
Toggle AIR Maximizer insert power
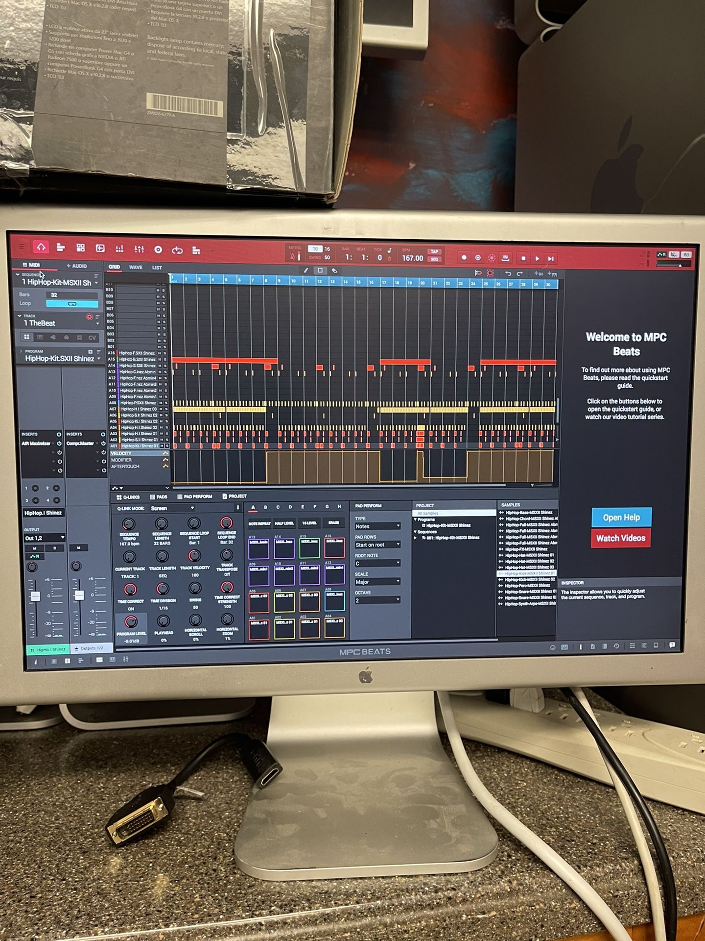point(59,444)
